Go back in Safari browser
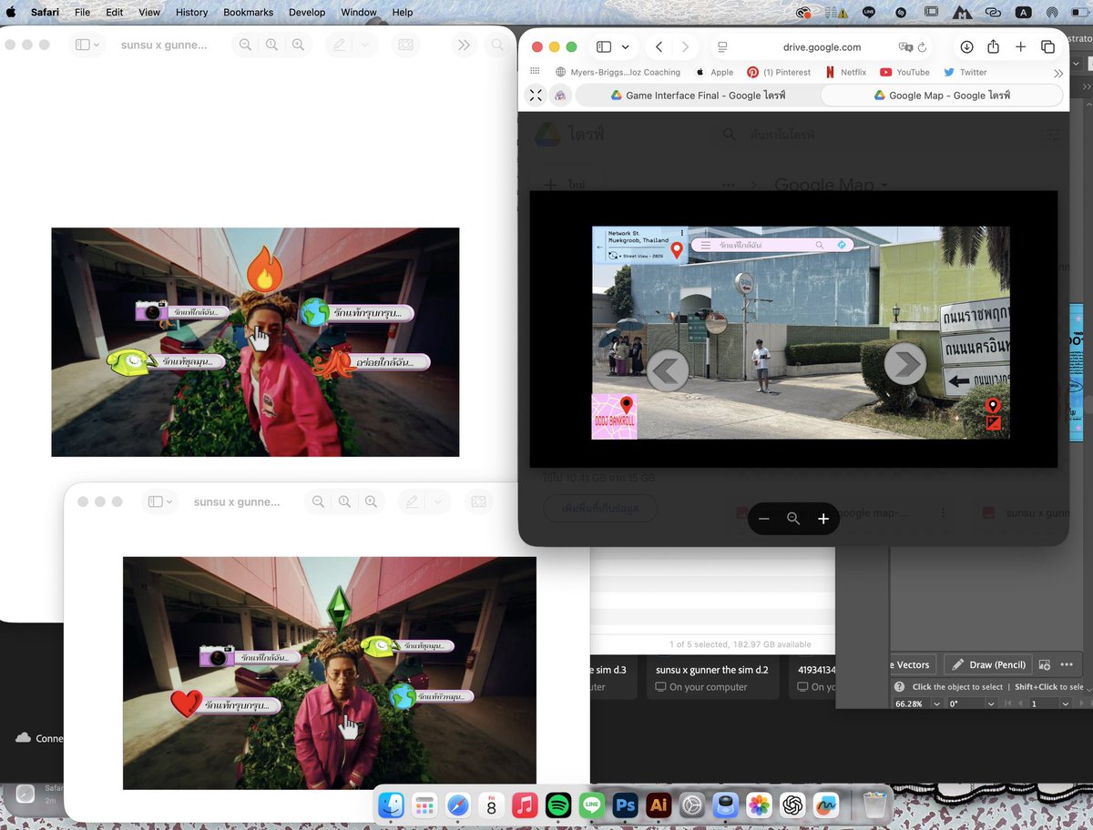The height and width of the screenshot is (830, 1093). pyautogui.click(x=659, y=47)
